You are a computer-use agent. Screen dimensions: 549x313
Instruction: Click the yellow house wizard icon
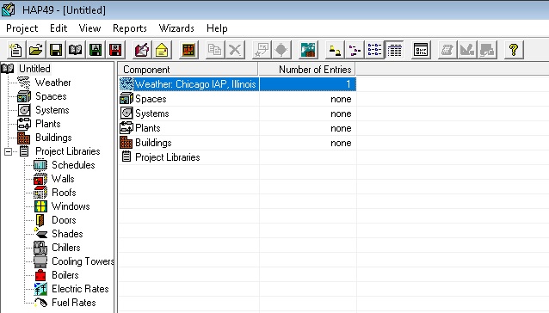coord(162,50)
